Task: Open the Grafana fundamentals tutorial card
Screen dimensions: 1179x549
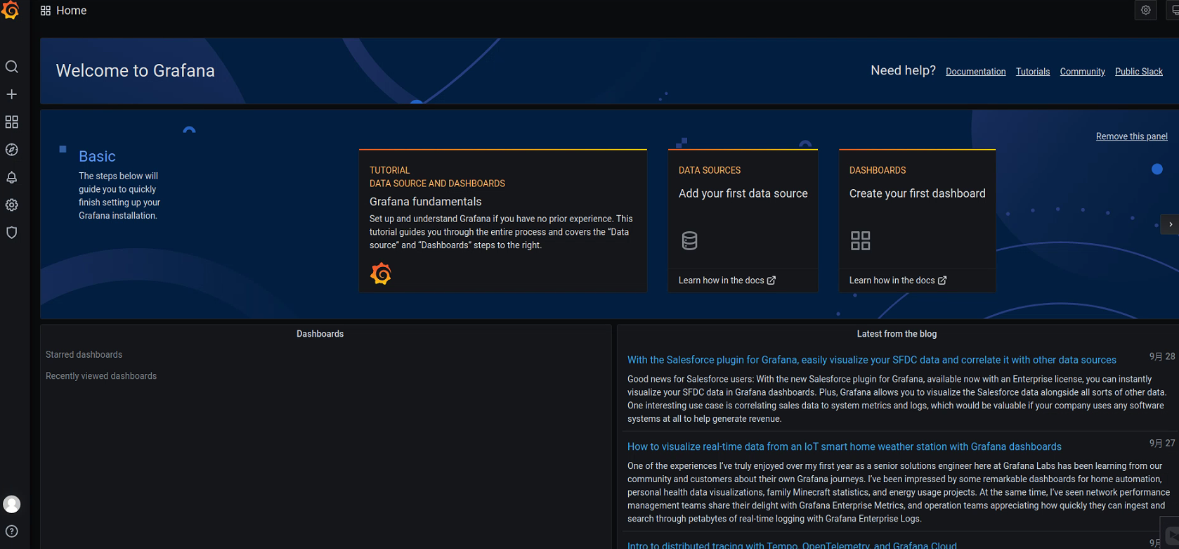Action: (503, 221)
